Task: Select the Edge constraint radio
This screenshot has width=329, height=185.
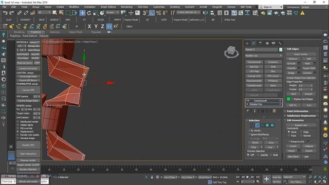Action: (x=301, y=132)
